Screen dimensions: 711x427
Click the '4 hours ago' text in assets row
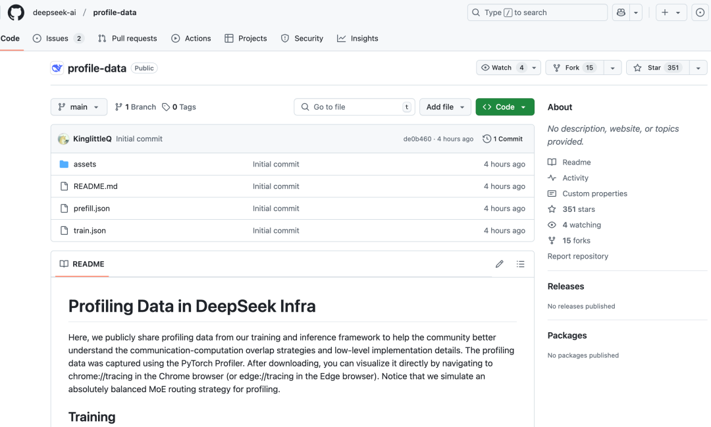pyautogui.click(x=504, y=164)
